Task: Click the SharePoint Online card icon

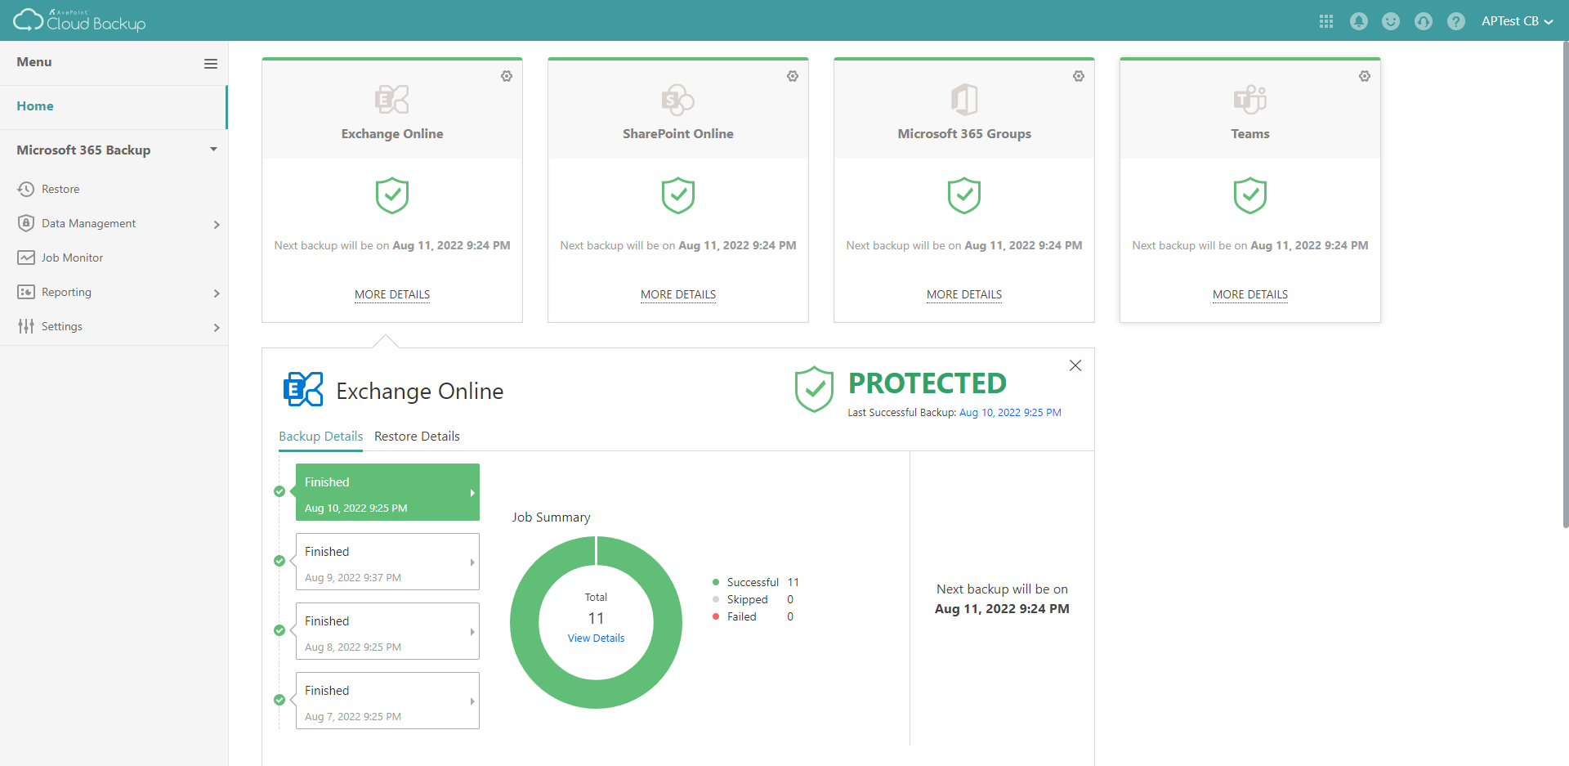Action: [x=678, y=100]
